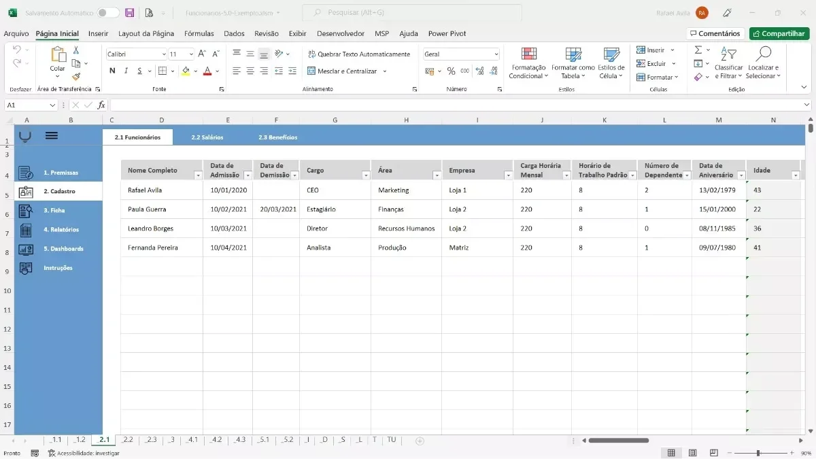Click Mesclar e Centralizar button
The width and height of the screenshot is (816, 459).
point(342,71)
